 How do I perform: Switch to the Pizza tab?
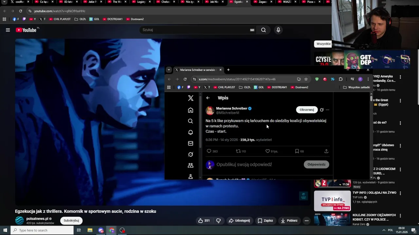point(311,2)
